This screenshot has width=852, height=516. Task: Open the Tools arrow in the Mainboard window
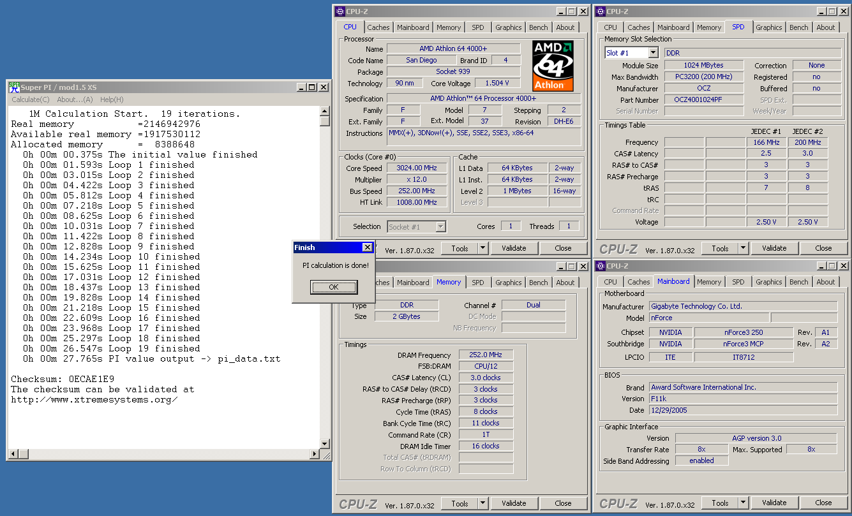(743, 503)
